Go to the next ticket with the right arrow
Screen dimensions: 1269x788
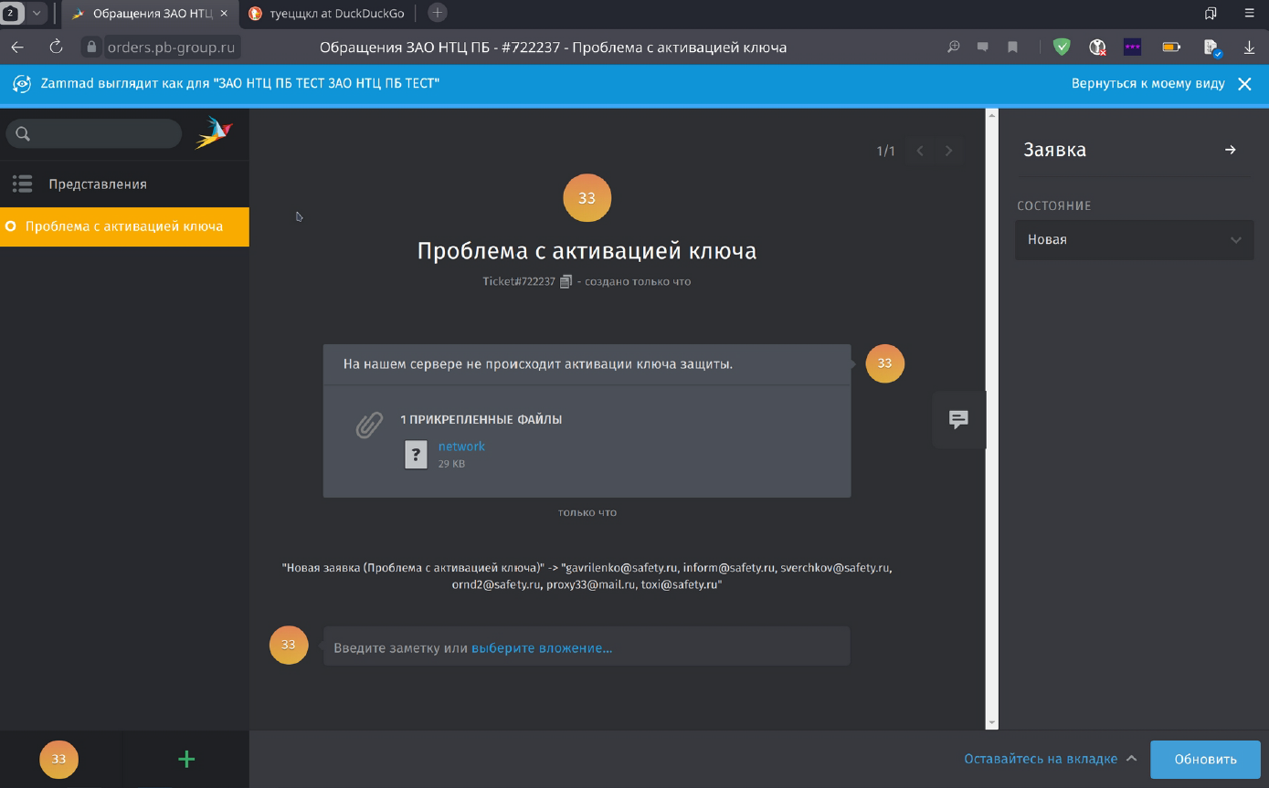tap(948, 151)
